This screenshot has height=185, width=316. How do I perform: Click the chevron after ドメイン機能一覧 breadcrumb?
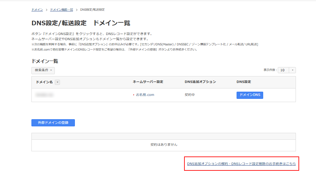coord(77,10)
